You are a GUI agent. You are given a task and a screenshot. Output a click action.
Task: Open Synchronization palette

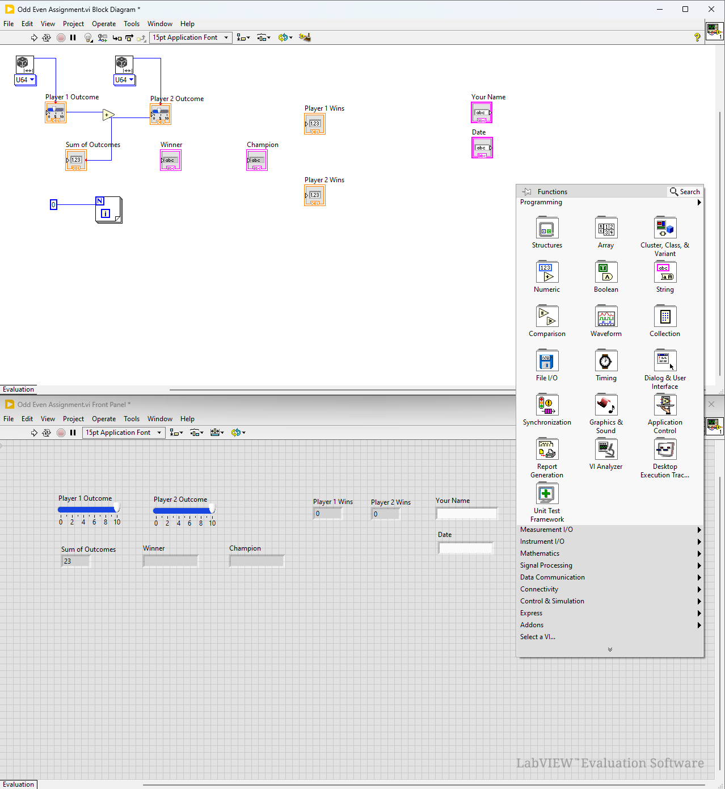pos(547,410)
